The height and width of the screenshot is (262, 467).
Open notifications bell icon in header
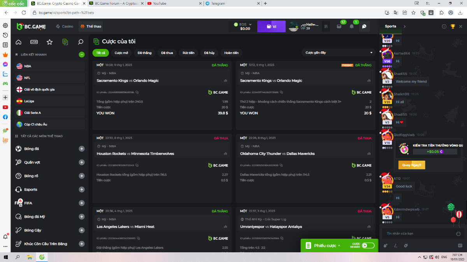(x=352, y=26)
